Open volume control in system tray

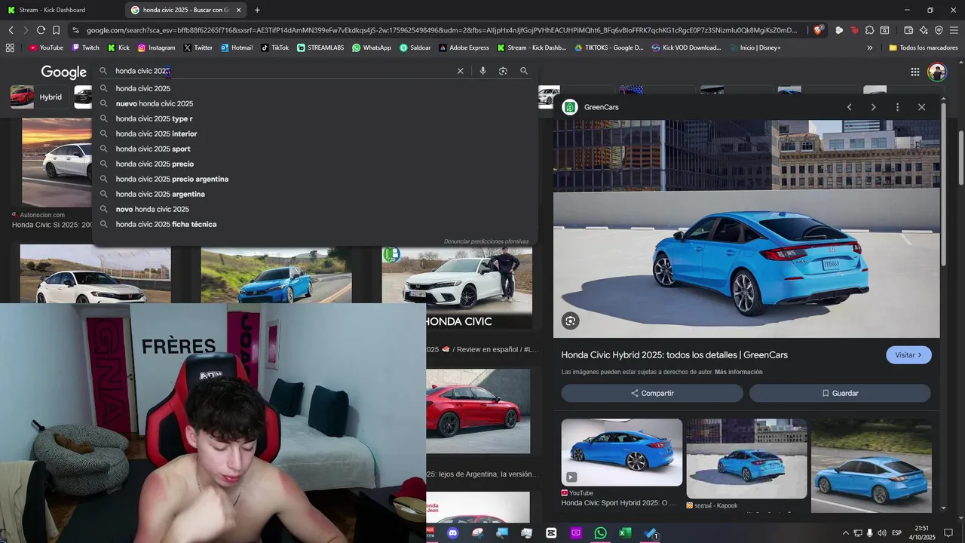[881, 533]
